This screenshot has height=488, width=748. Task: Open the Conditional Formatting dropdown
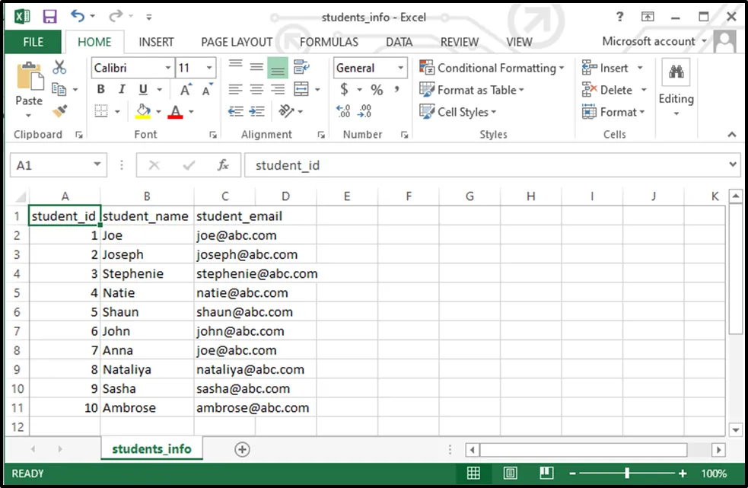coord(492,68)
